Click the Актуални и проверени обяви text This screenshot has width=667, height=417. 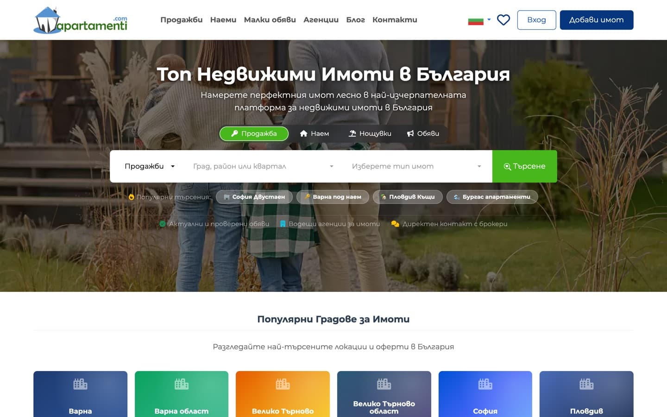pyautogui.click(x=219, y=224)
